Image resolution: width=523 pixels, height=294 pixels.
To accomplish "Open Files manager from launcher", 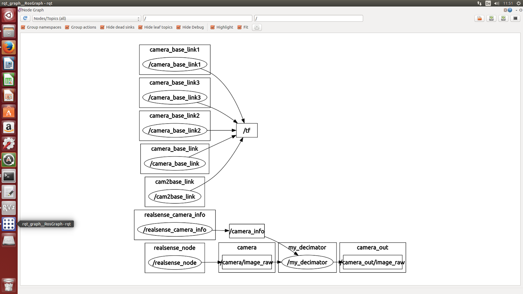I will coord(9,31).
